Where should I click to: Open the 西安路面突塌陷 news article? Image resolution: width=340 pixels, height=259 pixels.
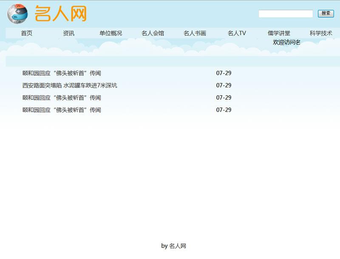pyautogui.click(x=70, y=85)
